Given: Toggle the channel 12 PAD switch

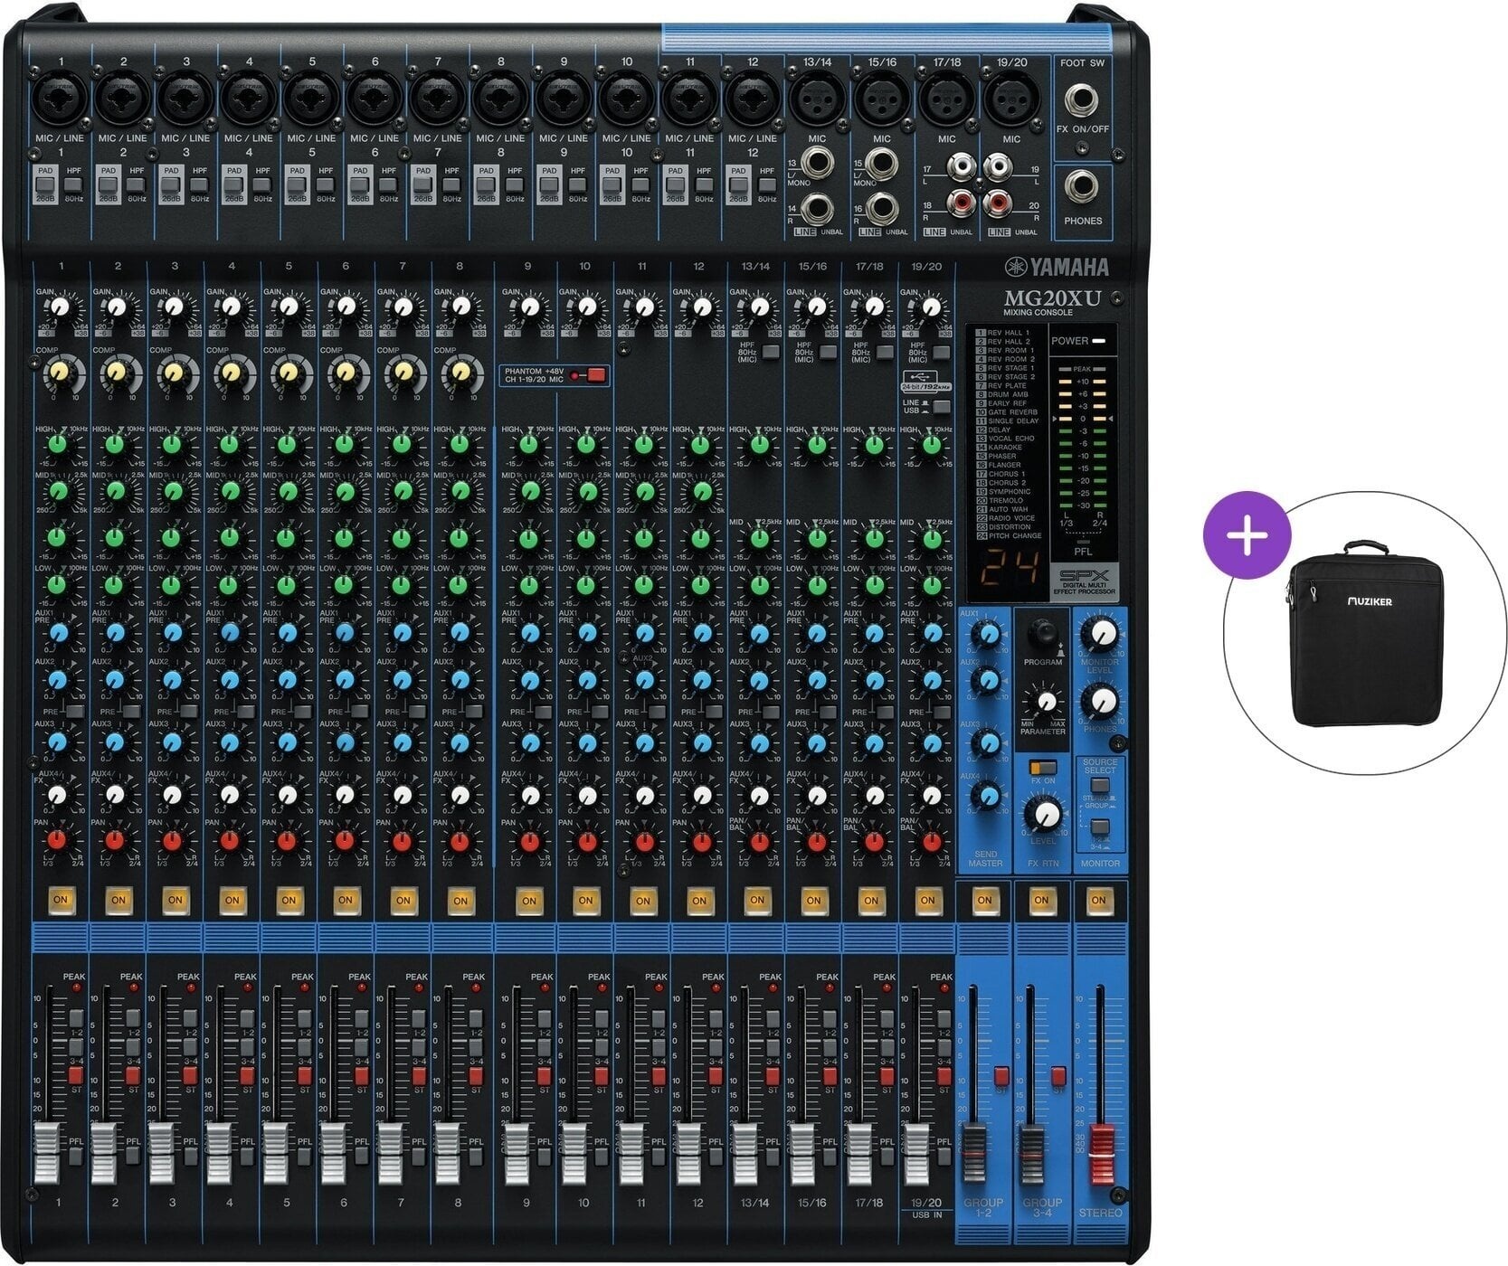Looking at the screenshot, I should (x=738, y=184).
